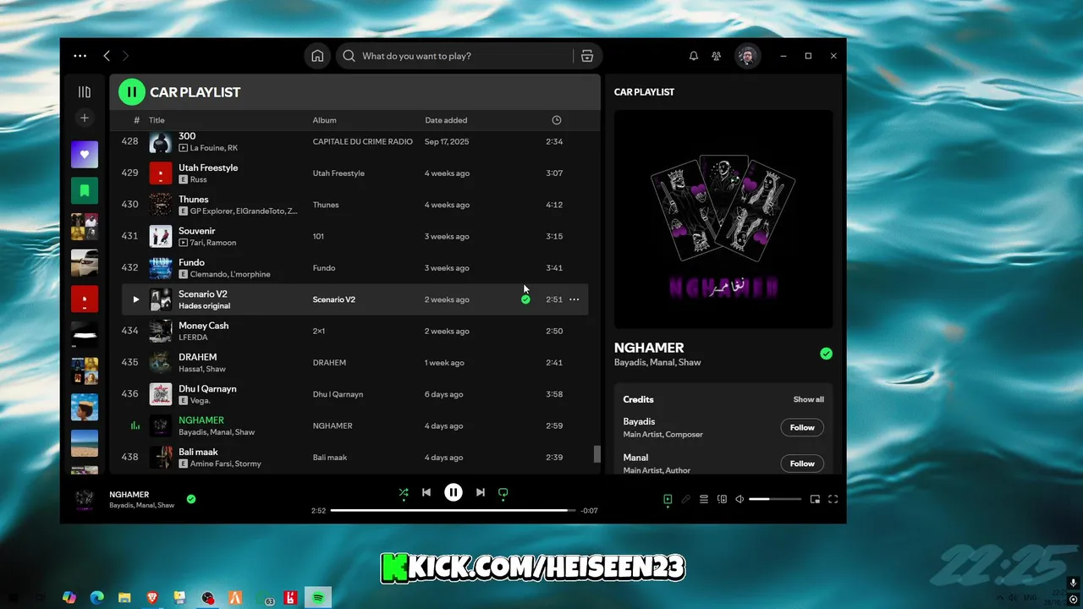Click 'Show all' credits
The width and height of the screenshot is (1083, 609).
click(808, 399)
